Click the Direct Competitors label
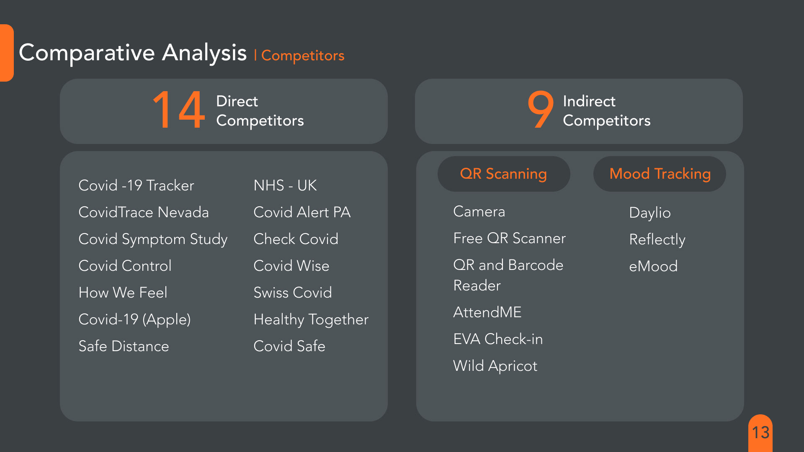This screenshot has height=452, width=804. tap(260, 110)
